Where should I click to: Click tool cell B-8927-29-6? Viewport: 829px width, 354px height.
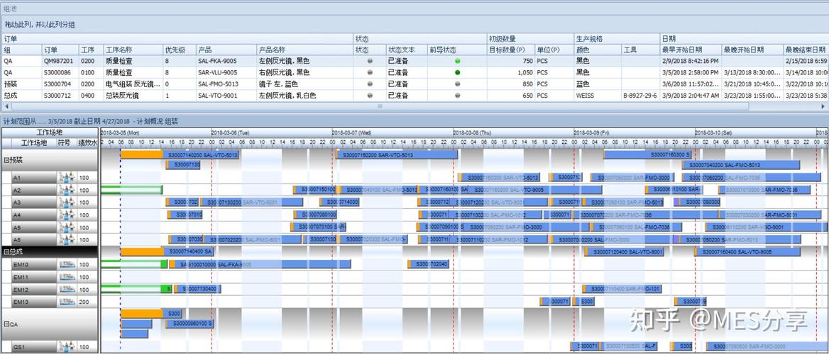click(640, 96)
